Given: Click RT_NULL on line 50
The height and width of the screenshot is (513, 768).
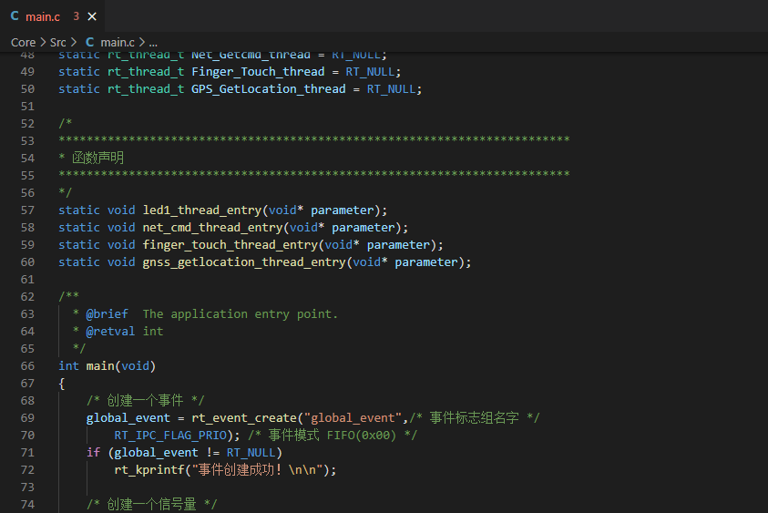Looking at the screenshot, I should coord(392,89).
